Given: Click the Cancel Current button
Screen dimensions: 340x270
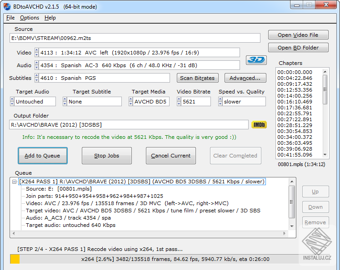Looking at the screenshot, I should [x=171, y=156].
